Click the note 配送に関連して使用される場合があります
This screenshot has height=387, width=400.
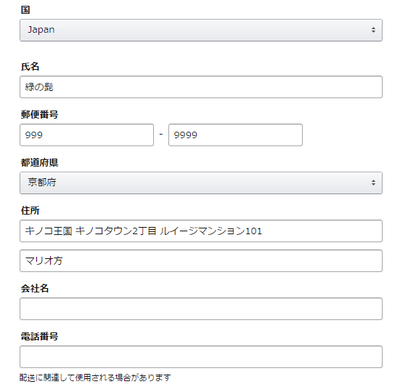pos(95,378)
